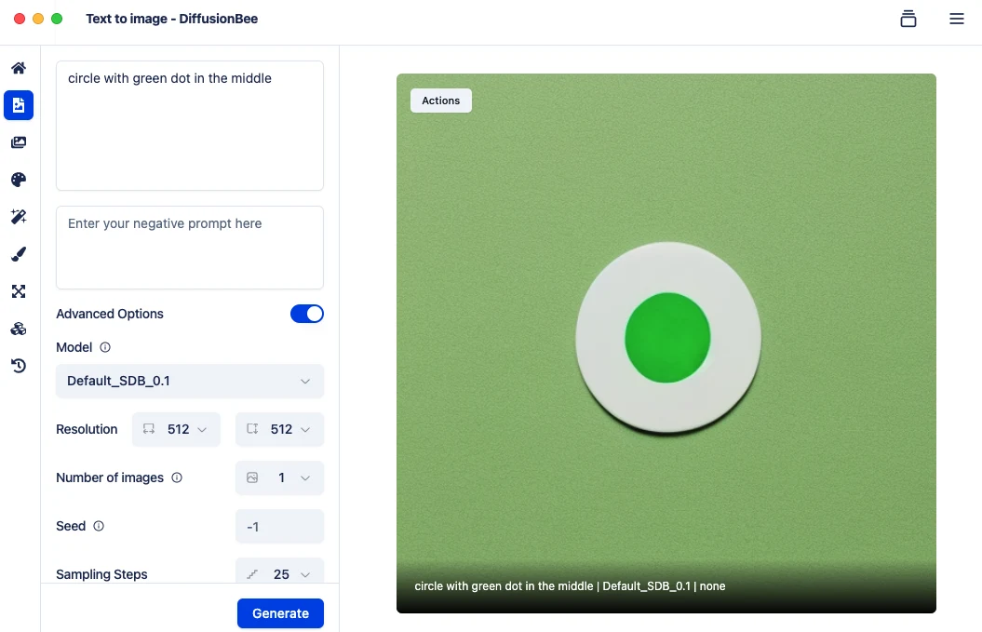Viewport: 982px width, 632px height.
Task: Click the Generate button
Action: [x=280, y=613]
